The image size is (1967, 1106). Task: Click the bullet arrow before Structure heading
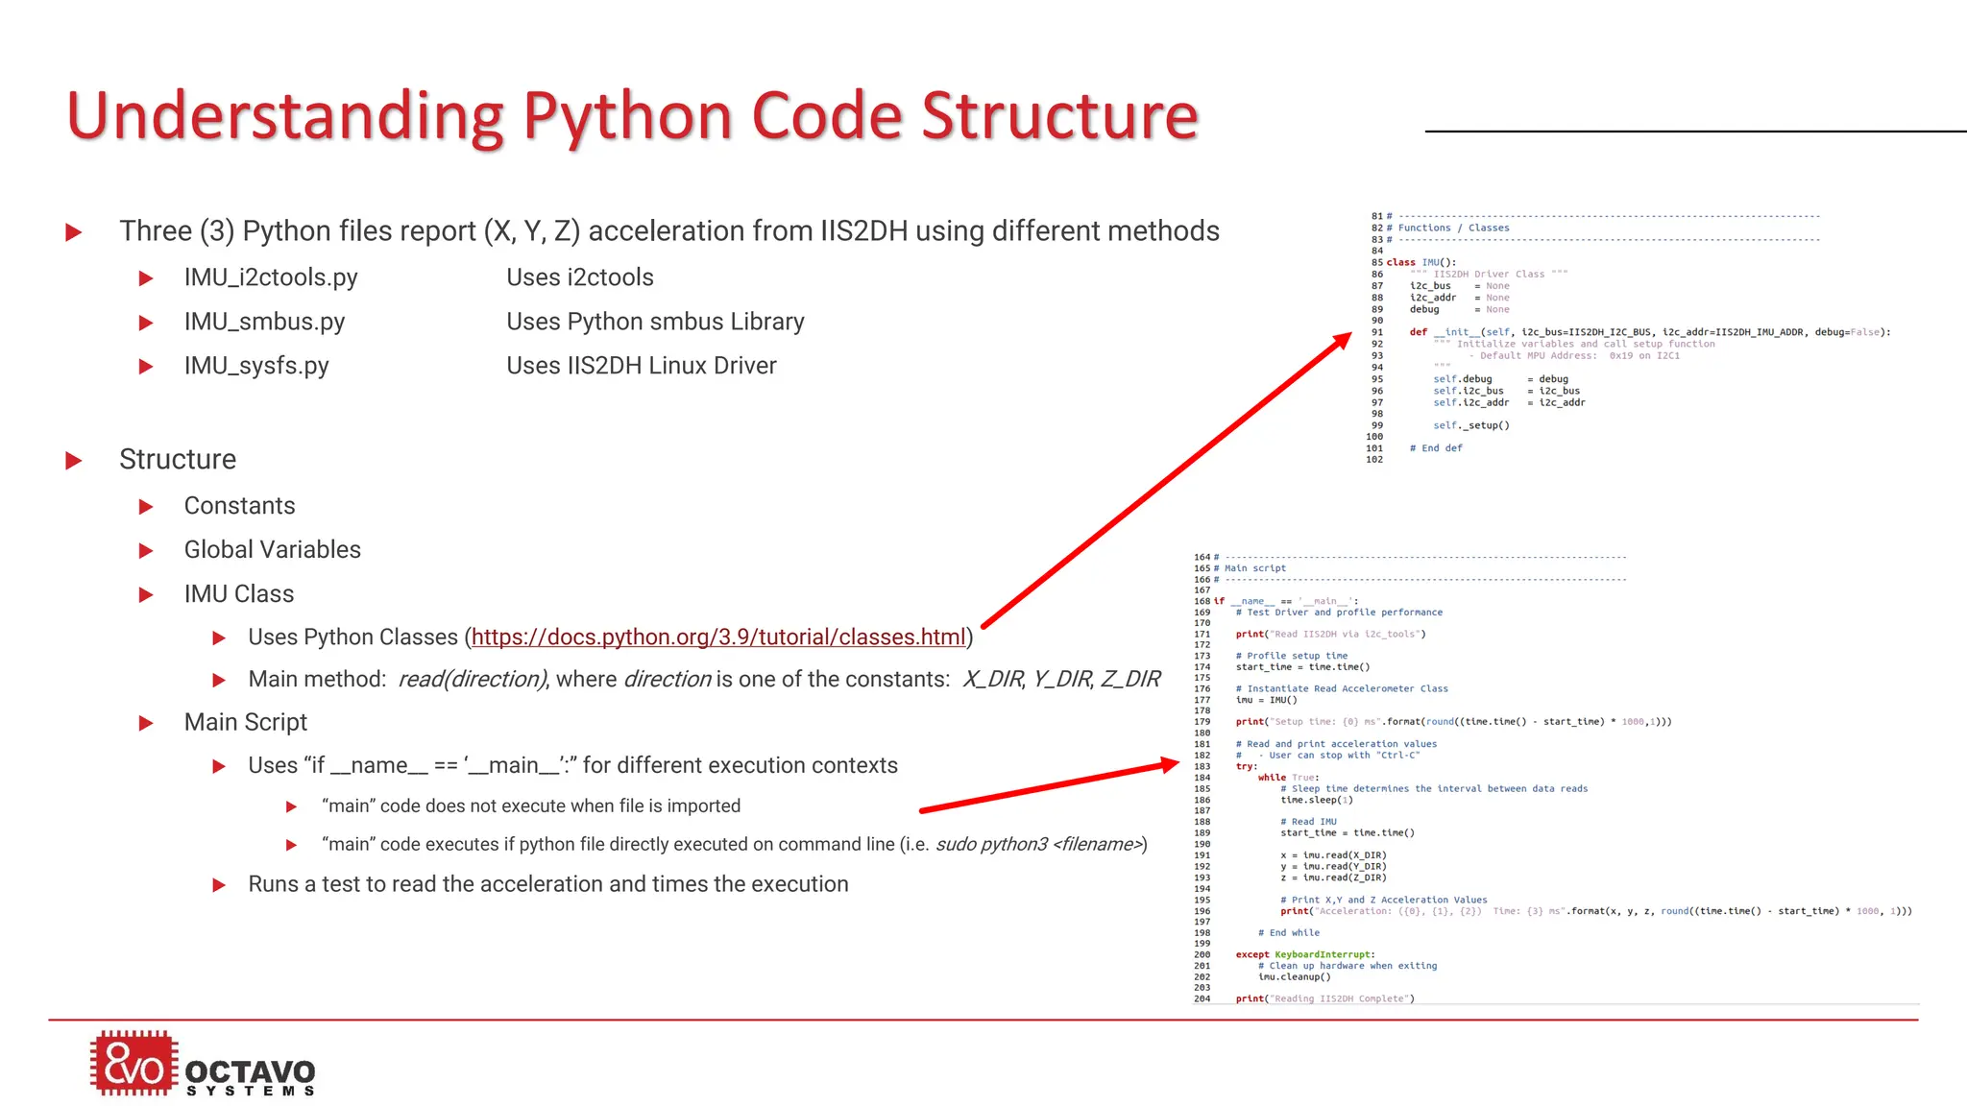[x=74, y=461]
